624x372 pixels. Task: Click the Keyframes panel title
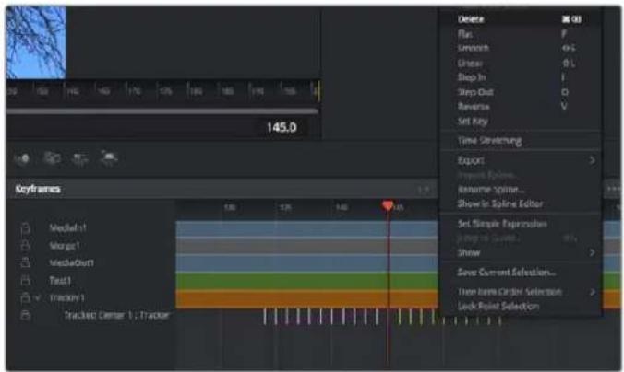coord(38,189)
